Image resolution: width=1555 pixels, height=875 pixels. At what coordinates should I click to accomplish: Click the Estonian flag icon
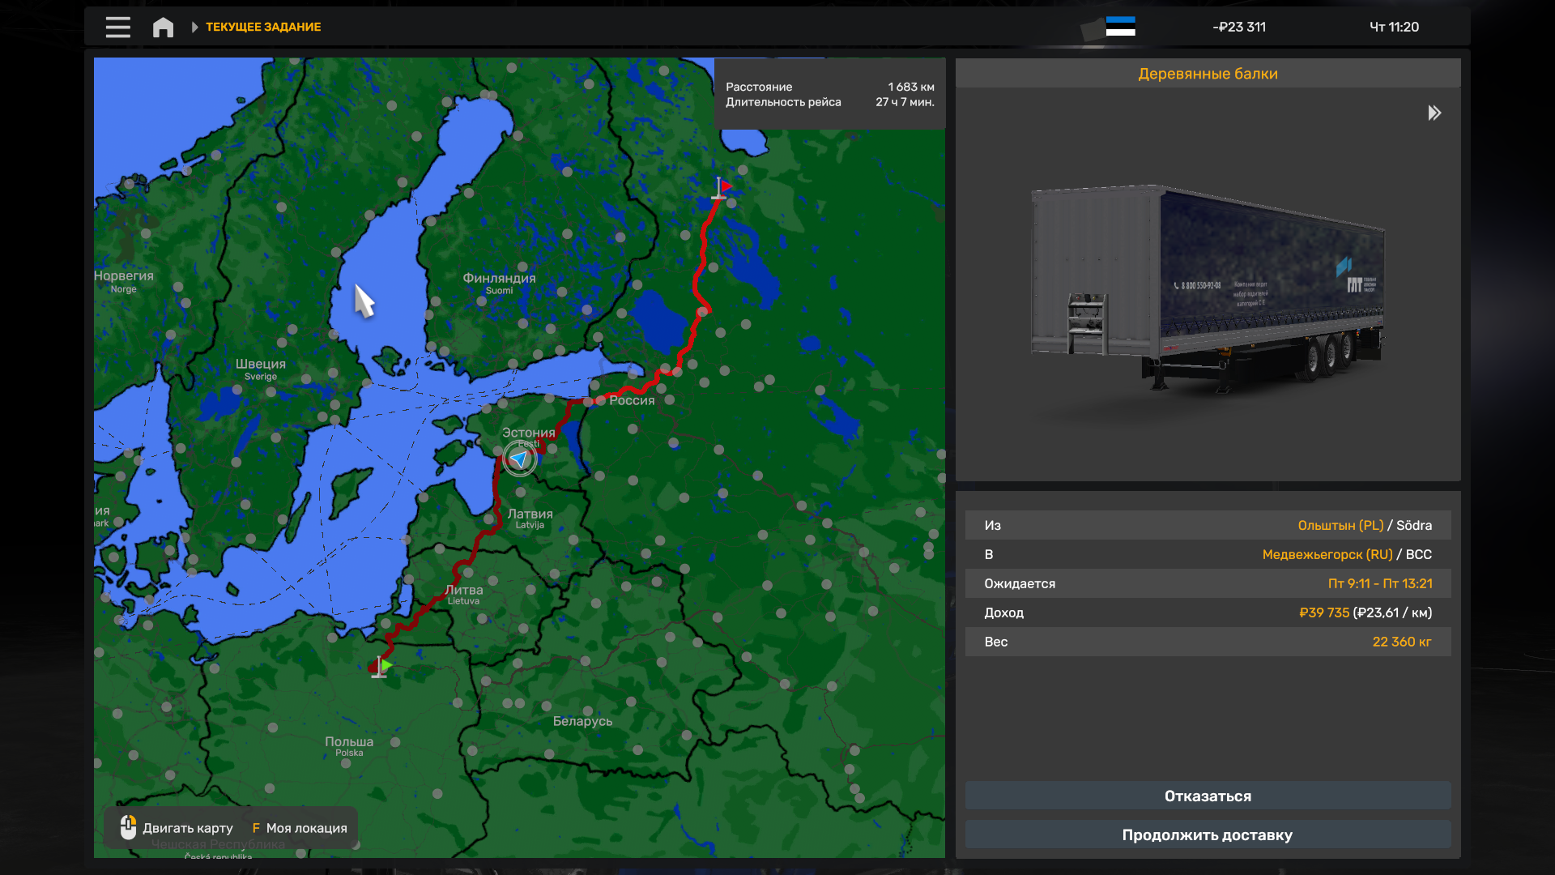[x=1120, y=27]
